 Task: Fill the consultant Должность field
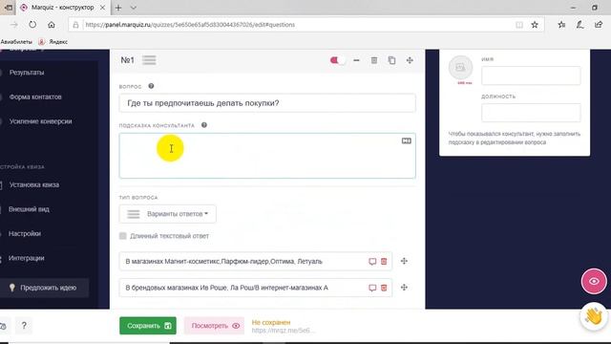pyautogui.click(x=531, y=113)
